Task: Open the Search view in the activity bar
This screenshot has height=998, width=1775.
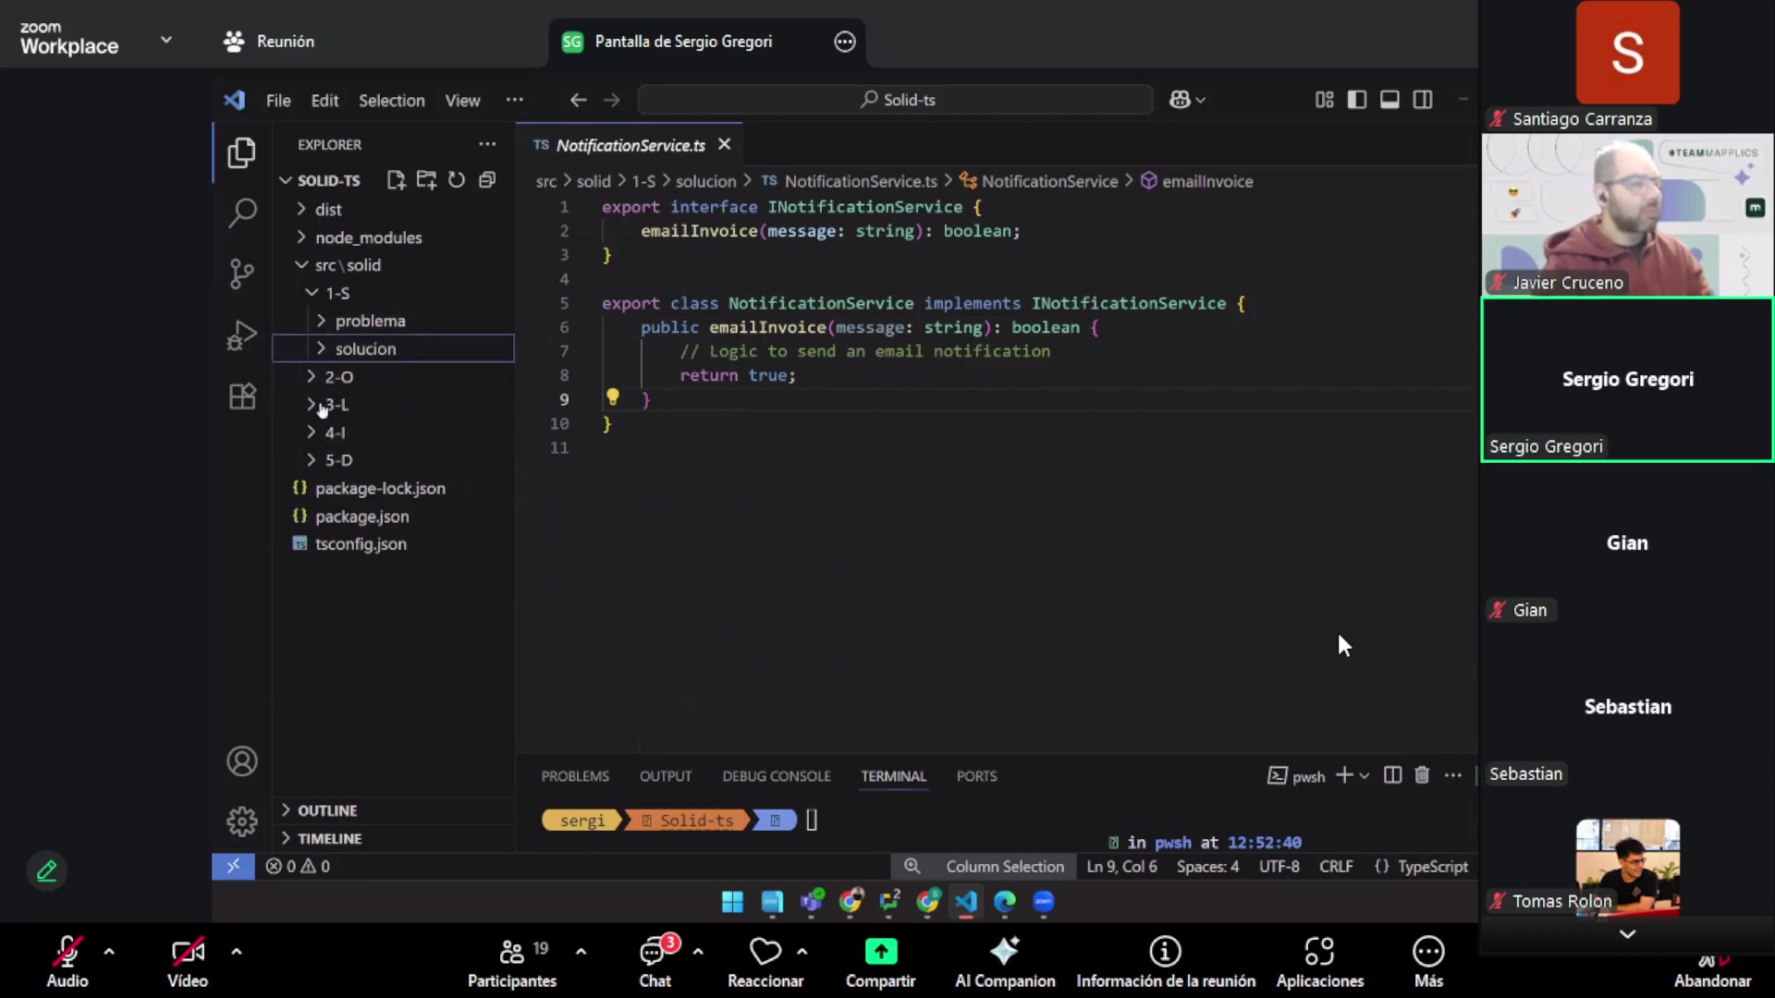Action: [x=241, y=213]
